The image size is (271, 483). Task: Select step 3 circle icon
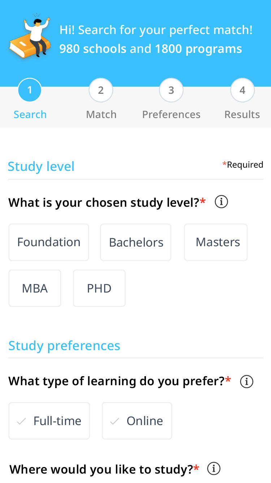click(171, 90)
